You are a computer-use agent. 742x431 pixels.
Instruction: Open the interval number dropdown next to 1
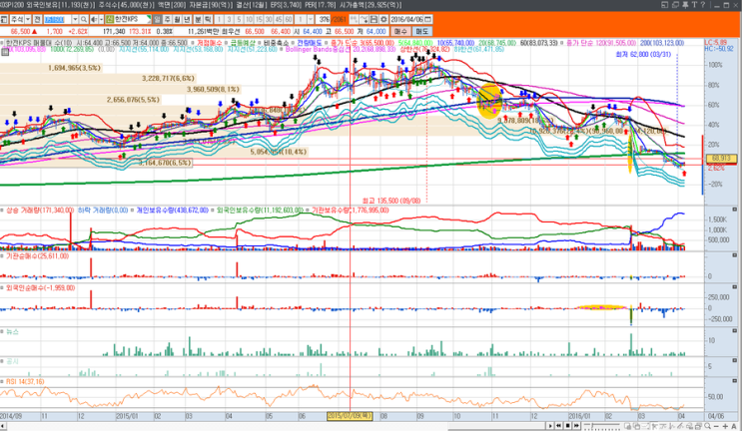pos(311,19)
